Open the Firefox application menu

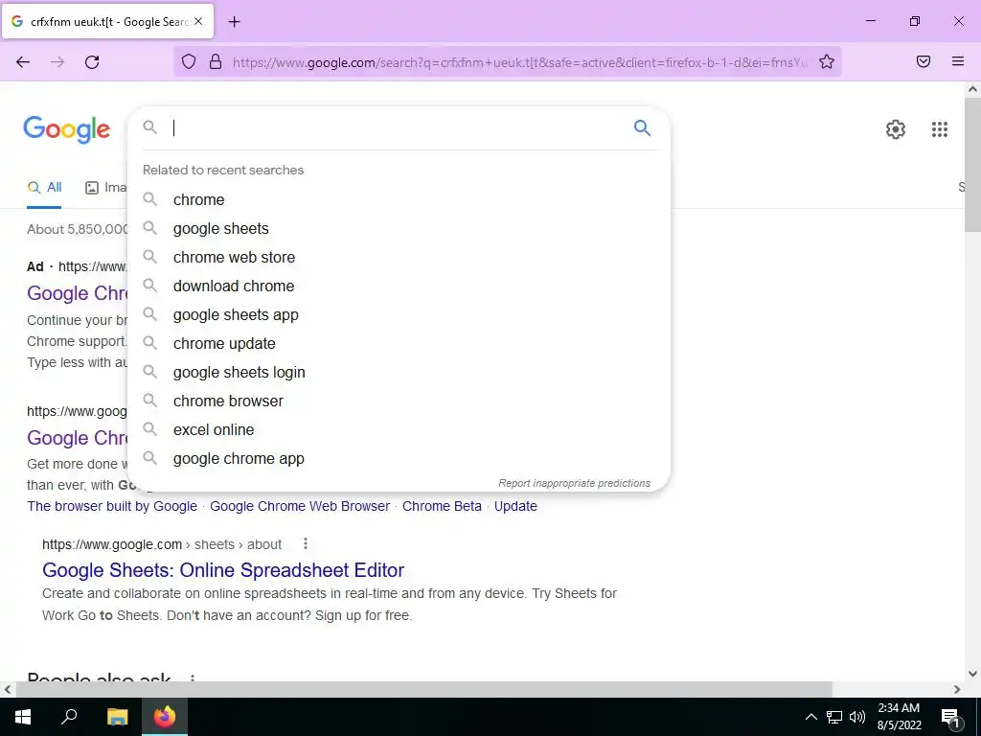click(x=958, y=61)
